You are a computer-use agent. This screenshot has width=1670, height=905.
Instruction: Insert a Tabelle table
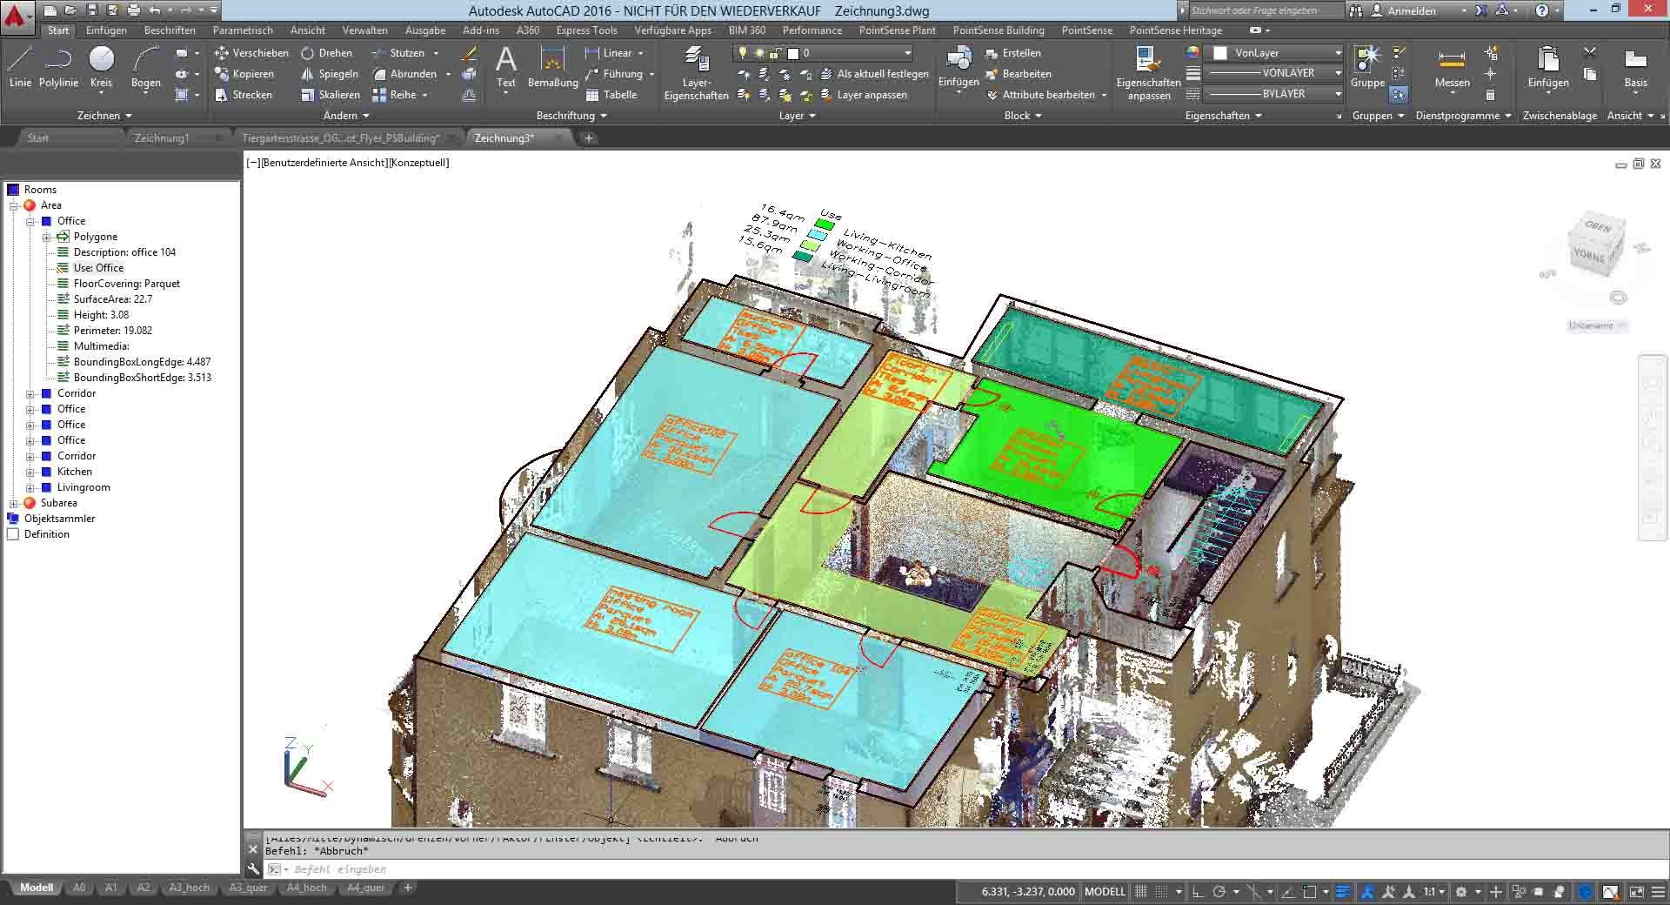611,95
